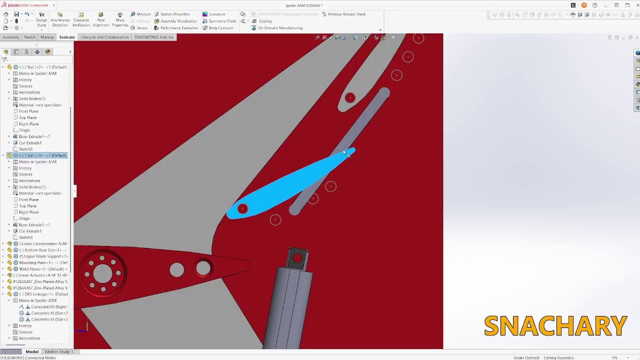Open the Sensor tool
The height and width of the screenshot is (360, 640).
[x=139, y=28]
